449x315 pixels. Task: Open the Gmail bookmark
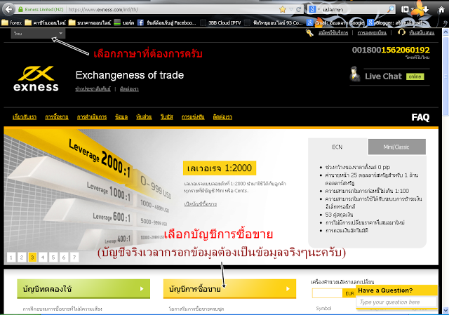click(x=335, y=22)
